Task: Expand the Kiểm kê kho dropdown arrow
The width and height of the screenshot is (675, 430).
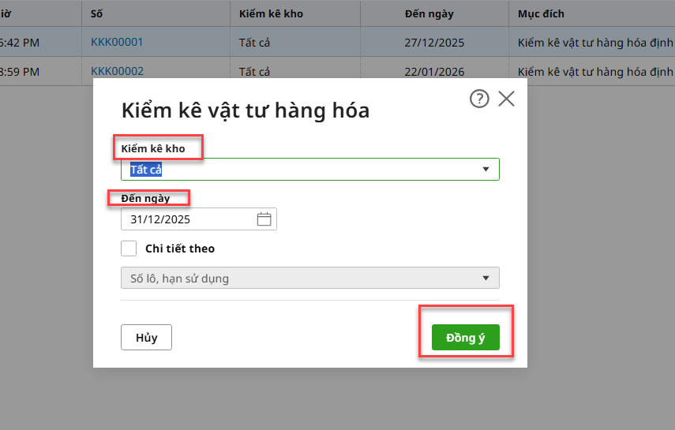Action: pos(486,170)
